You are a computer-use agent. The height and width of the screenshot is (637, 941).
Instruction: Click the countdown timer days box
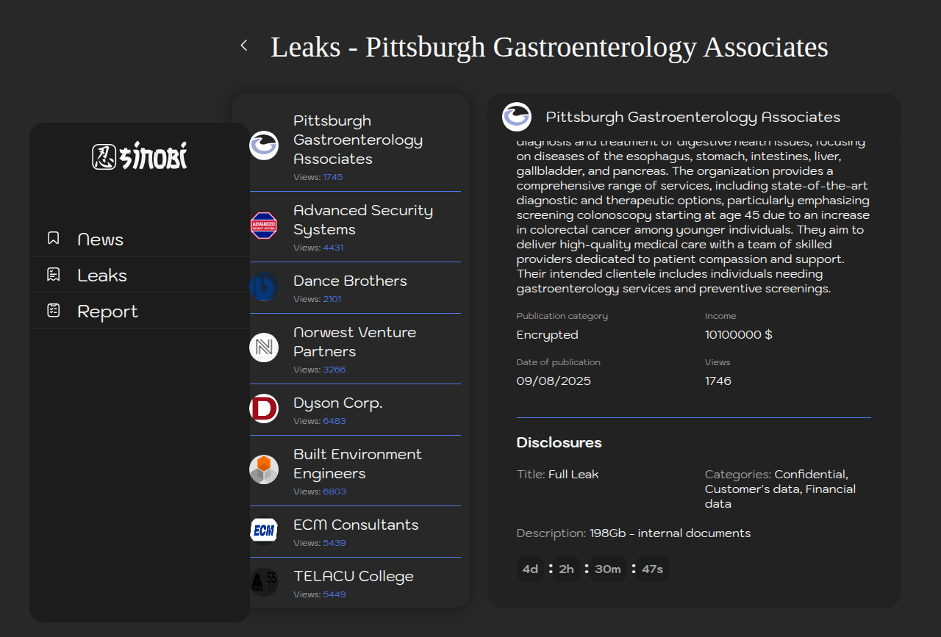[530, 569]
